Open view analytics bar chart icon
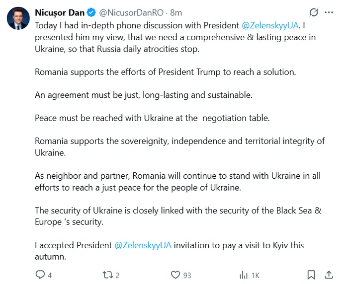This screenshot has width=348, height=284. click(244, 275)
